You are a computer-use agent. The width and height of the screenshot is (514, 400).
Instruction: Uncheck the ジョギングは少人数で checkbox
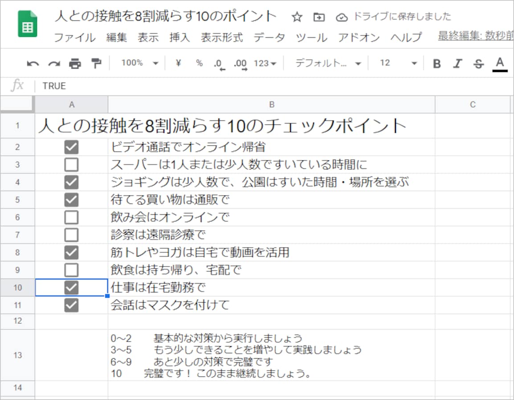coord(71,182)
